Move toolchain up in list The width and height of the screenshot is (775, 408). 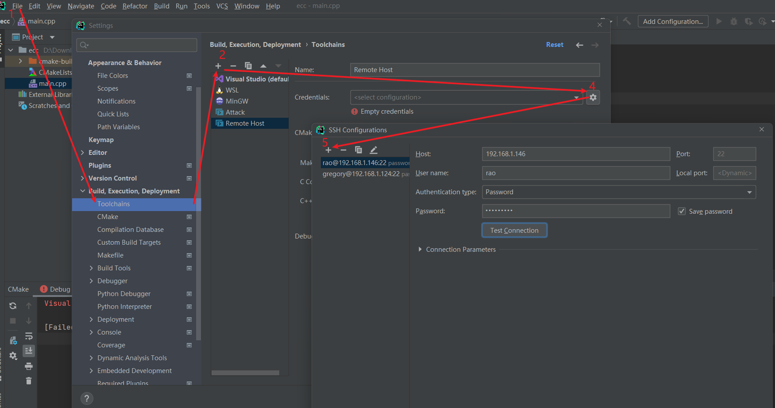click(263, 66)
